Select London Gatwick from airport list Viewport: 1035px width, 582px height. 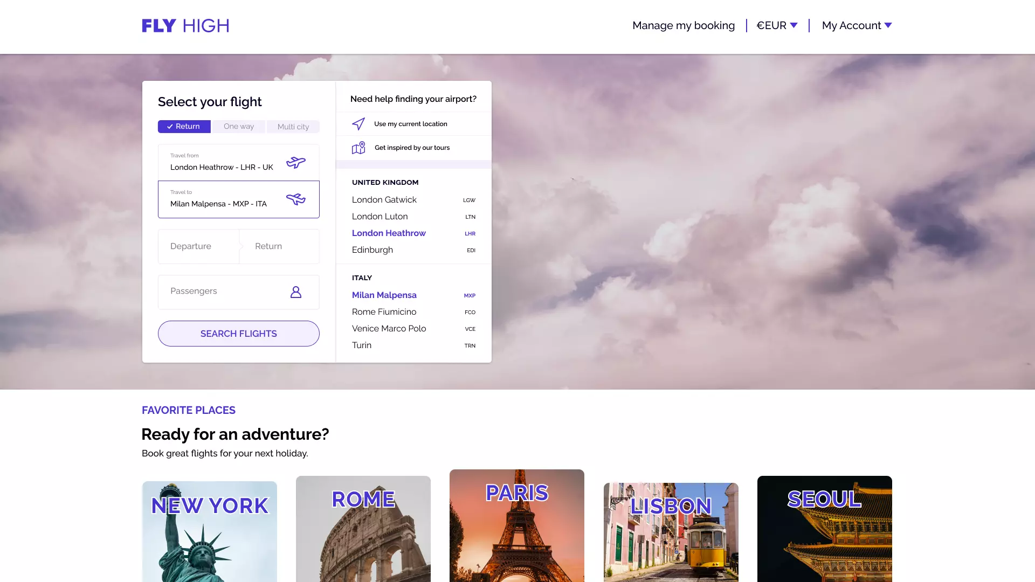click(x=384, y=199)
